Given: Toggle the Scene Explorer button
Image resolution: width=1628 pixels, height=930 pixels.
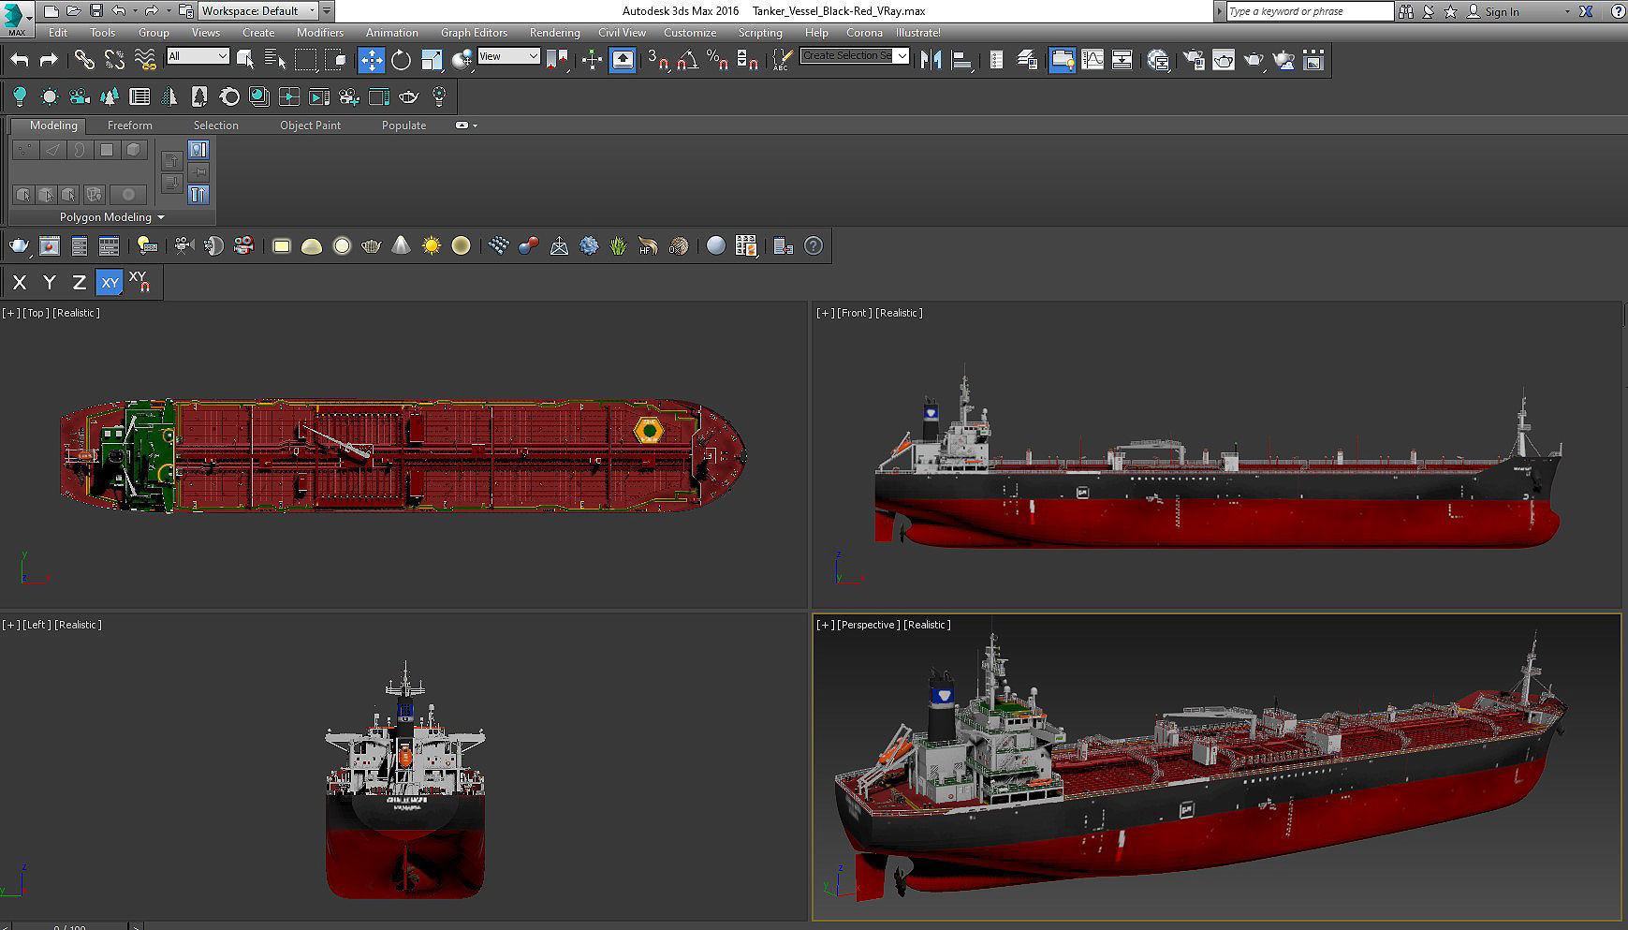Looking at the screenshot, I should coord(997,60).
